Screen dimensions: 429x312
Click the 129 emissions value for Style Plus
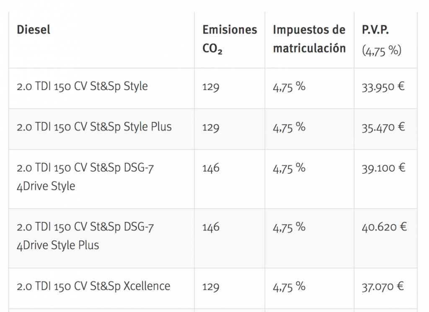click(x=211, y=127)
